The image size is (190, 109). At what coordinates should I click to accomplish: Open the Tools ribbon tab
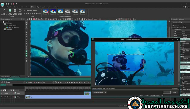[49, 7]
